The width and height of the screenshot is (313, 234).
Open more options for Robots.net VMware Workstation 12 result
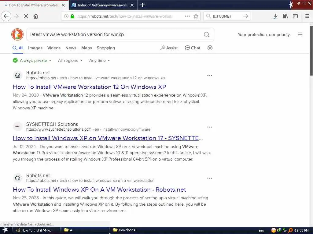click(210, 76)
